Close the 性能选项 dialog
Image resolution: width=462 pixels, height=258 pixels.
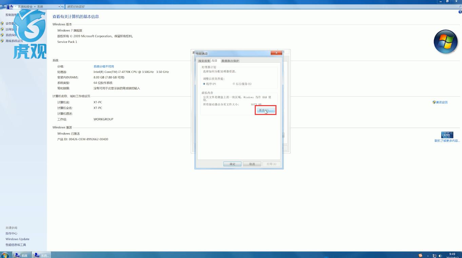(x=276, y=53)
